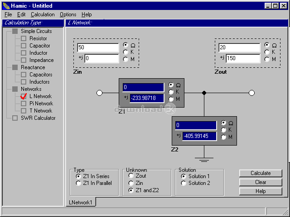This screenshot has height=217, width=290.
Task: Click the left input terminal circle of circuit
Action: (100, 93)
